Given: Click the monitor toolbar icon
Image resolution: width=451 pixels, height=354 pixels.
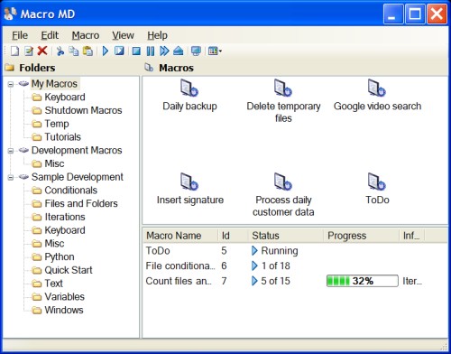Looking at the screenshot, I should pos(196,51).
